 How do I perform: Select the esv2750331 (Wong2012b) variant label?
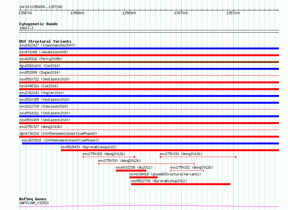[181, 154]
